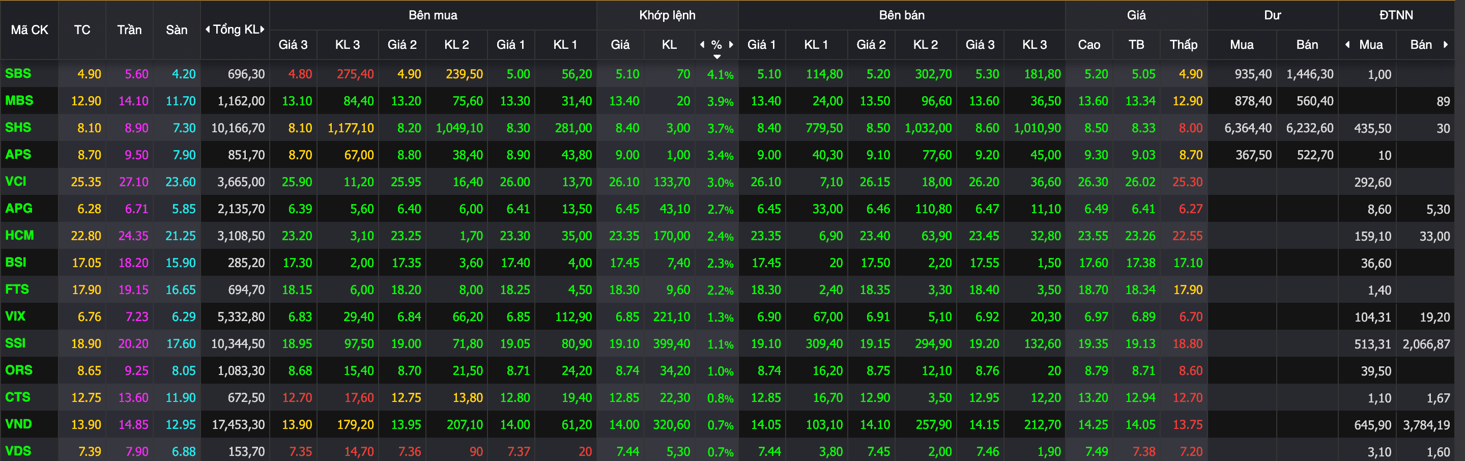Click SBS buy surplus 935,40
Viewport: 1465px width, 461px height.
click(x=1253, y=74)
